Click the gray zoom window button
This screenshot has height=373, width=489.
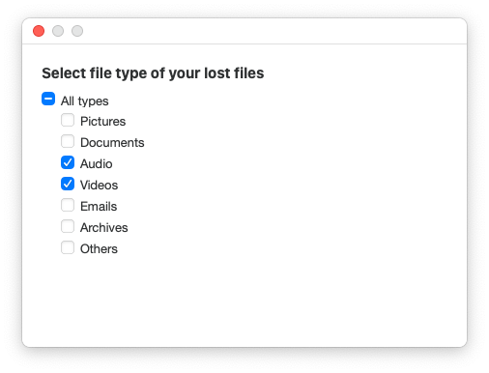[x=77, y=31]
